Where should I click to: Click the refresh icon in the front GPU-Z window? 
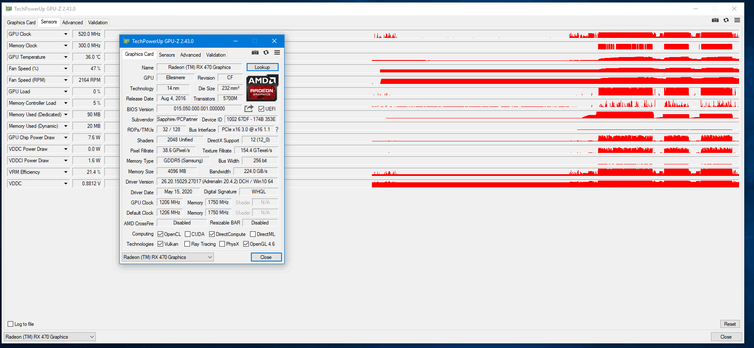(266, 52)
